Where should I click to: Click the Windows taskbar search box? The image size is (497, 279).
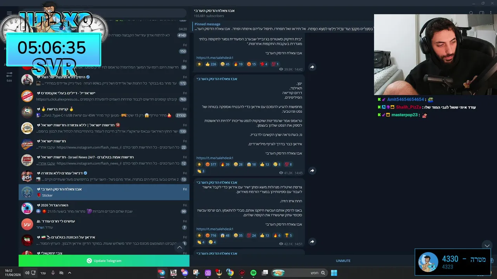(299, 273)
